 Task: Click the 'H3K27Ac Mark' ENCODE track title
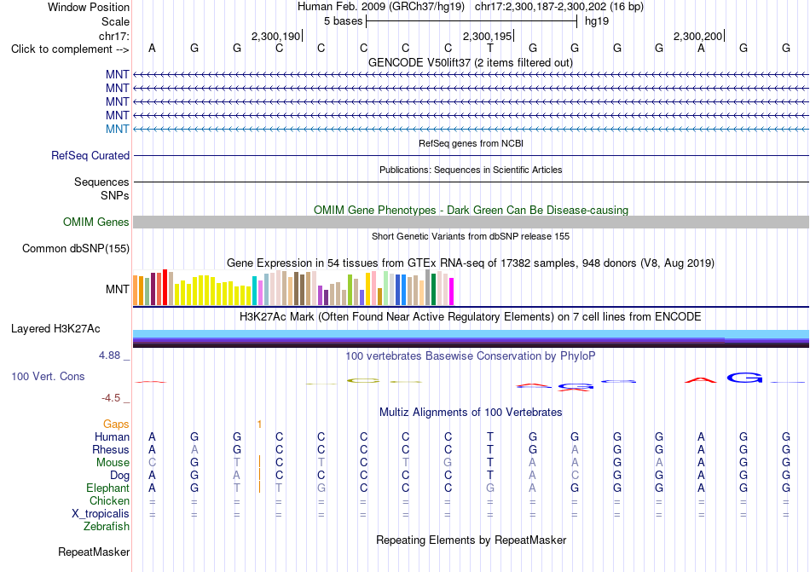(471, 316)
